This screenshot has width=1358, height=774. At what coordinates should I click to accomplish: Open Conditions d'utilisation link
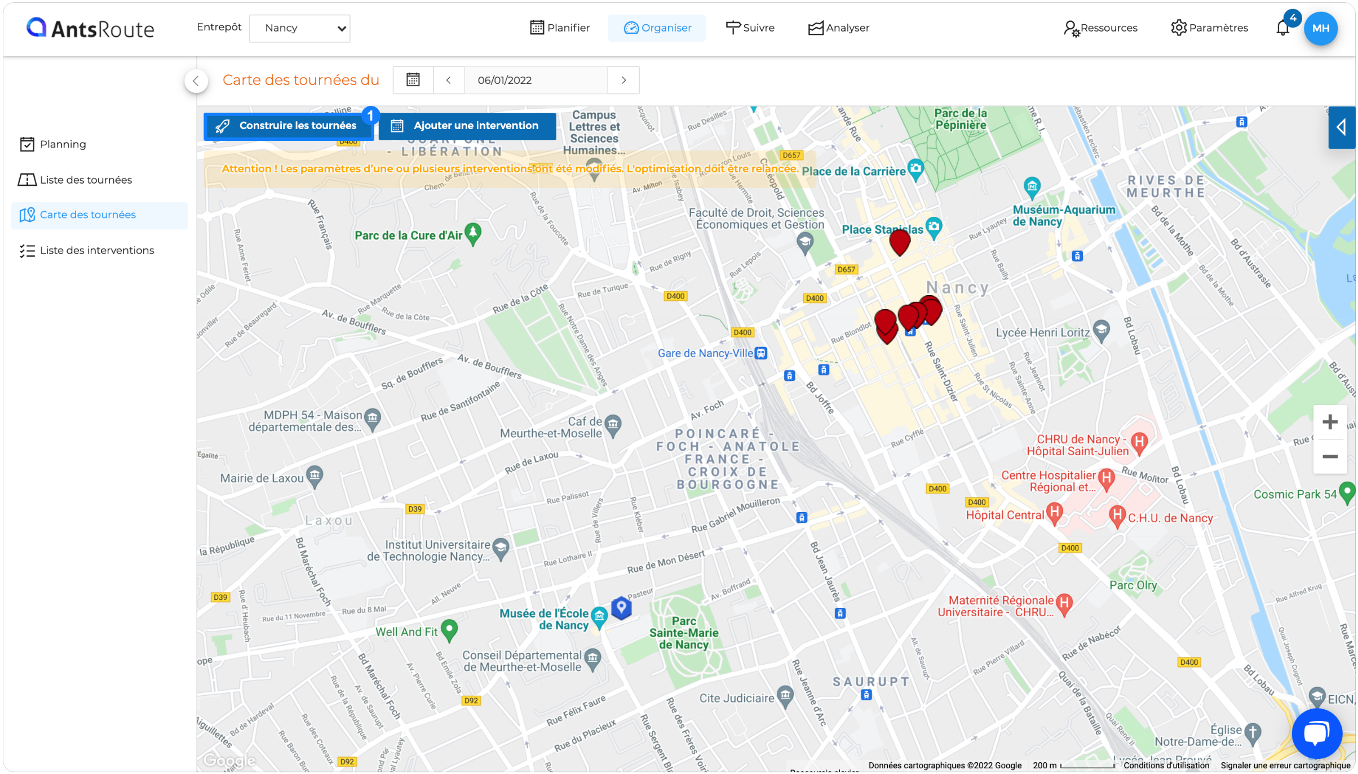1166,765
